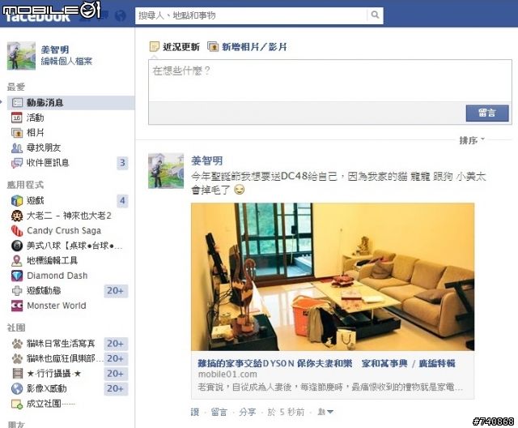Select the 近況更新 status tab

(x=175, y=47)
